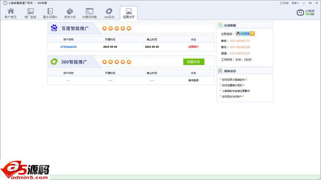Select the 应用大厅 tab
The image size is (321, 180).
point(129,13)
